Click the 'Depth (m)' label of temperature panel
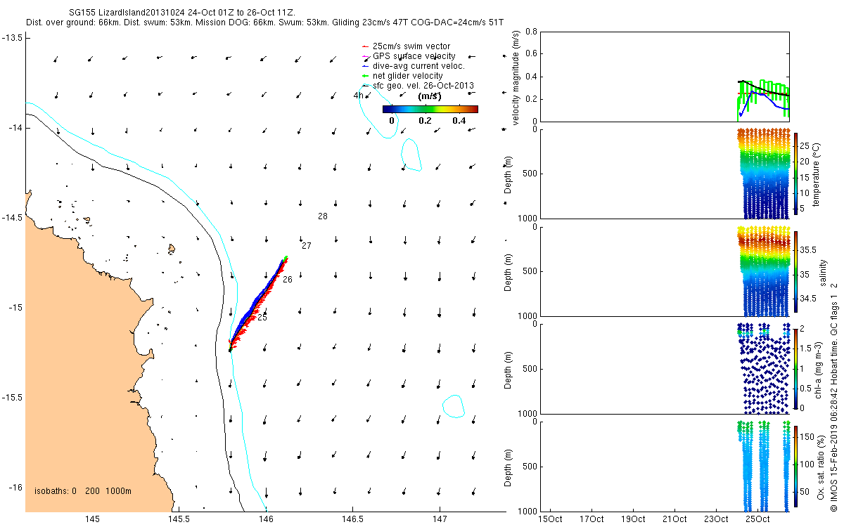844x527 pixels. [508, 174]
